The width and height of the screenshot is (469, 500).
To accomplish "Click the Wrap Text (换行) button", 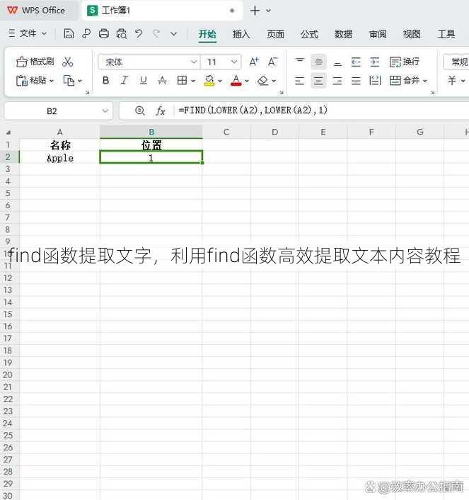I will (x=405, y=62).
